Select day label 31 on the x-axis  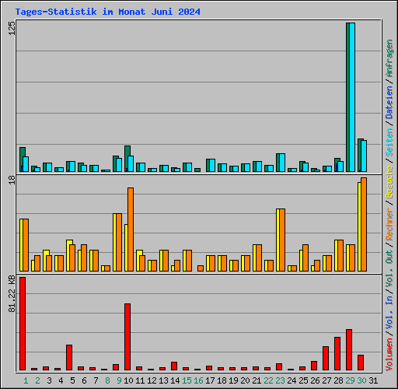373,380
